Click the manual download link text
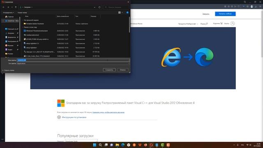Screen dimensions: 263x148 point(108,112)
